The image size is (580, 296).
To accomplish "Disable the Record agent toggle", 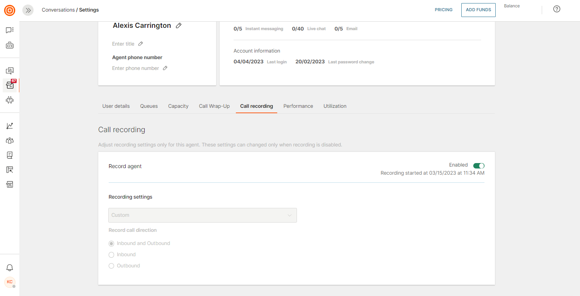I will (x=479, y=166).
